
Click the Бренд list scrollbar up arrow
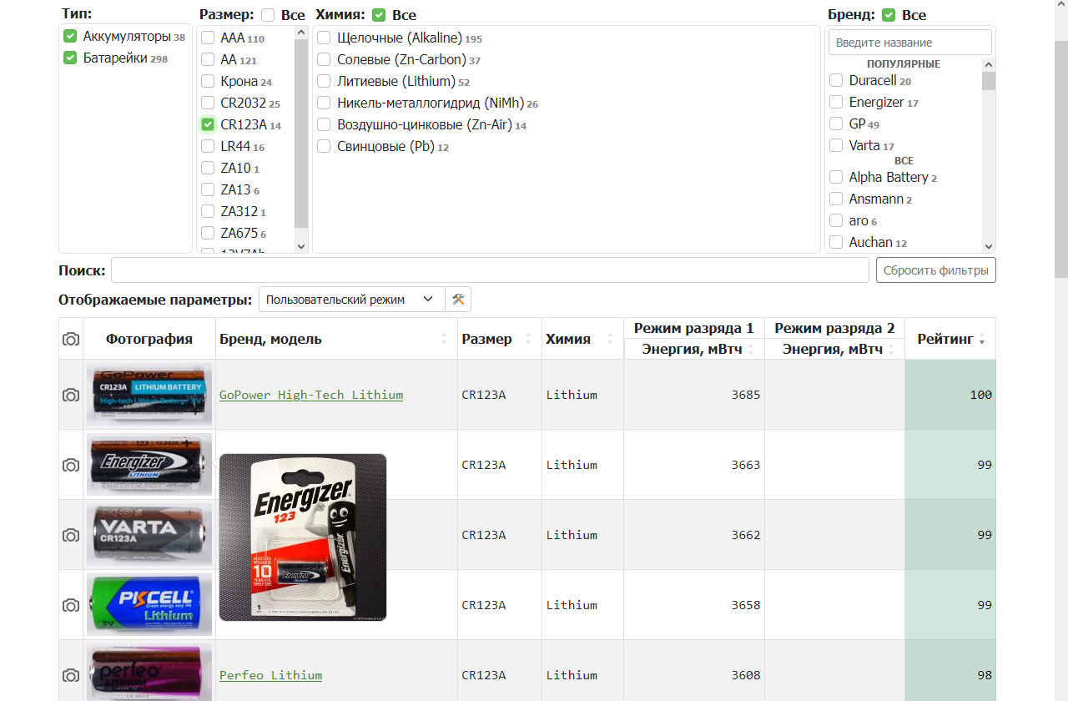click(x=989, y=64)
